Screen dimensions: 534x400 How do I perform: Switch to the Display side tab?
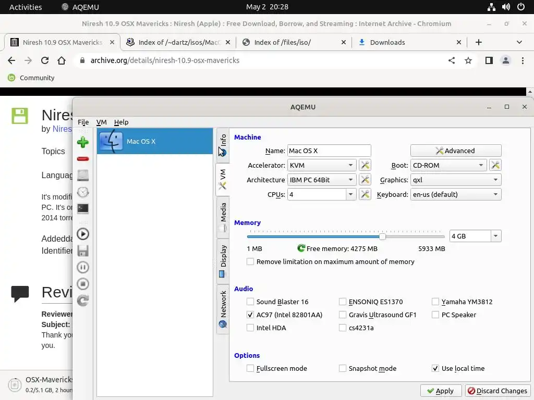tap(223, 261)
